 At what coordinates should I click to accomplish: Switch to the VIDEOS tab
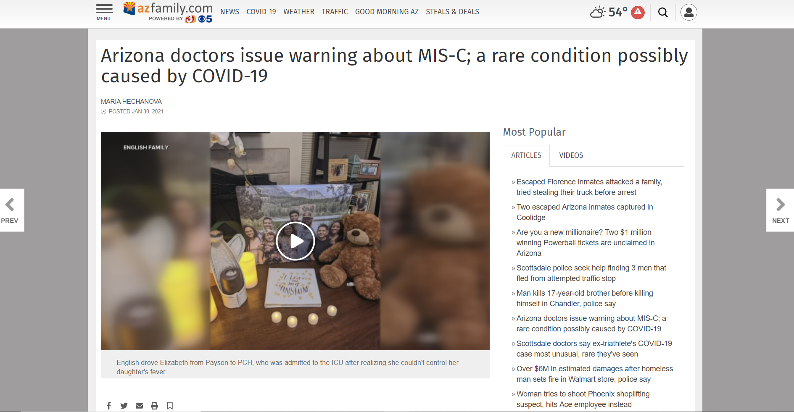point(571,155)
